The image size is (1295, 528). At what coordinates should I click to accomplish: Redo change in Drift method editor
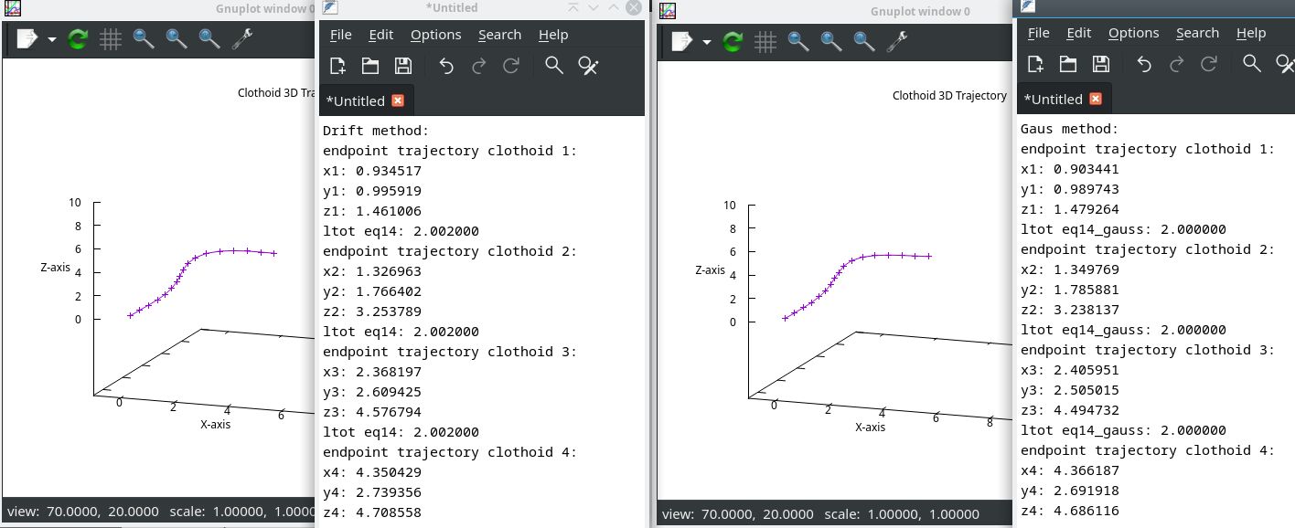(479, 65)
